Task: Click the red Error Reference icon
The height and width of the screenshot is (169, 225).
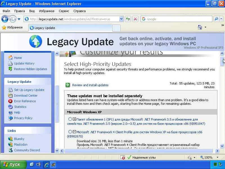Action: [10, 101]
